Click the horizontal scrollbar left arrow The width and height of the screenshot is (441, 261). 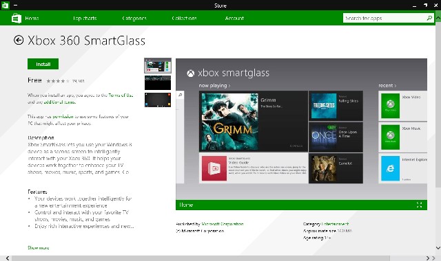(x=8, y=258)
